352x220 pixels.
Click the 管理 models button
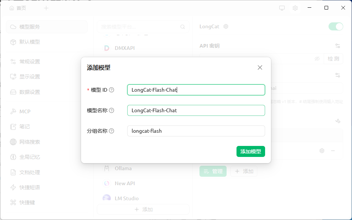(213, 171)
